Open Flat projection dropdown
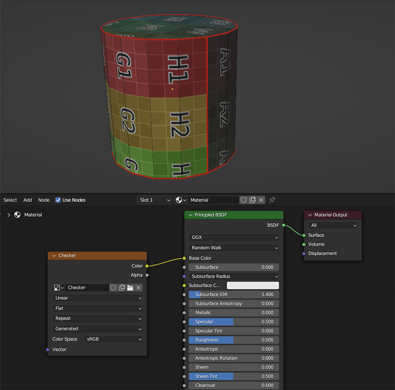Screen dimensions: 395x390 pyautogui.click(x=97, y=309)
